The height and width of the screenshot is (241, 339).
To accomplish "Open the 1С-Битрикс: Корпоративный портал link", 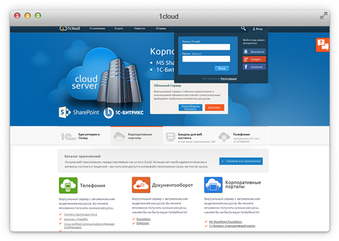I will click(232, 226).
